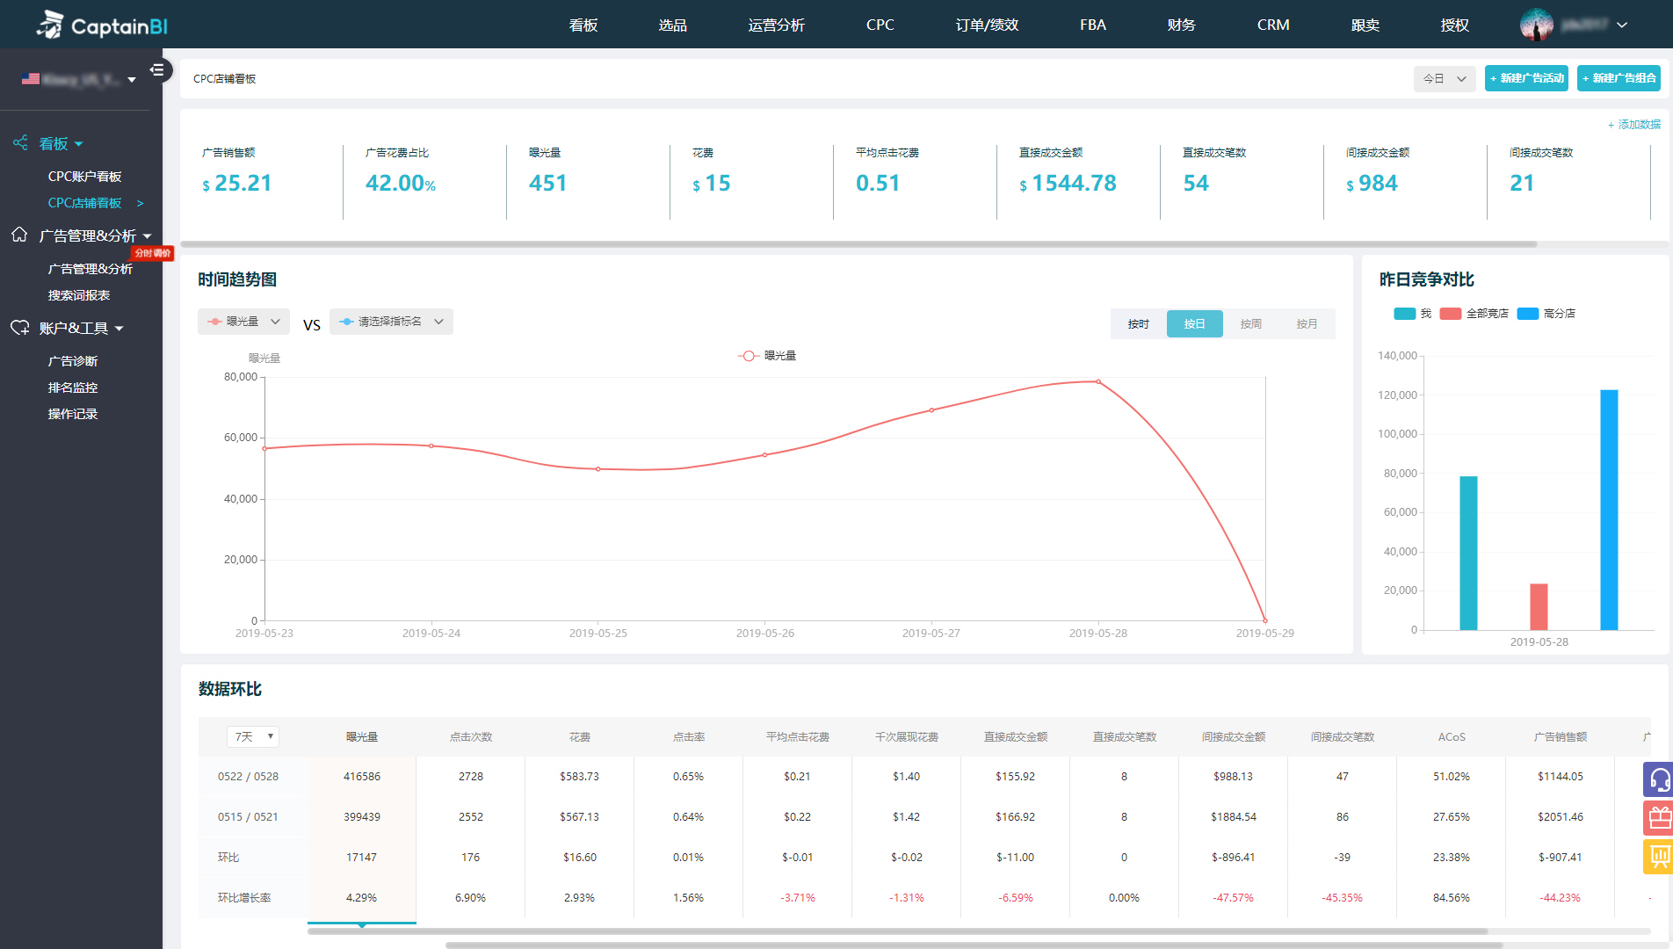Click the blue 高分店 legend color swatch
Image resolution: width=1673 pixels, height=949 pixels.
pyautogui.click(x=1527, y=314)
